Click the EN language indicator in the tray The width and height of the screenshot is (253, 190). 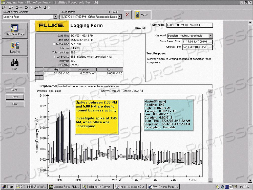tap(226, 187)
